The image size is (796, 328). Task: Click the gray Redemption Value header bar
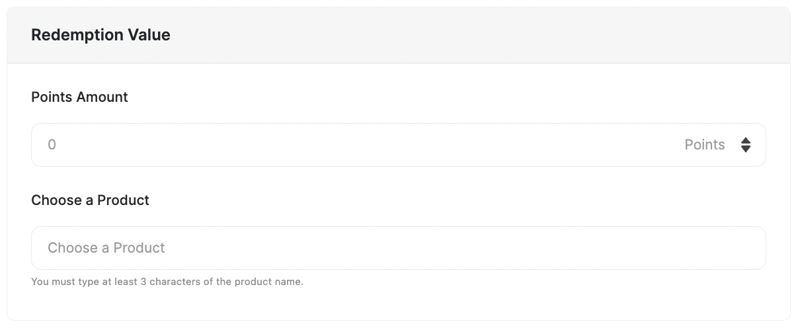click(x=463, y=35)
